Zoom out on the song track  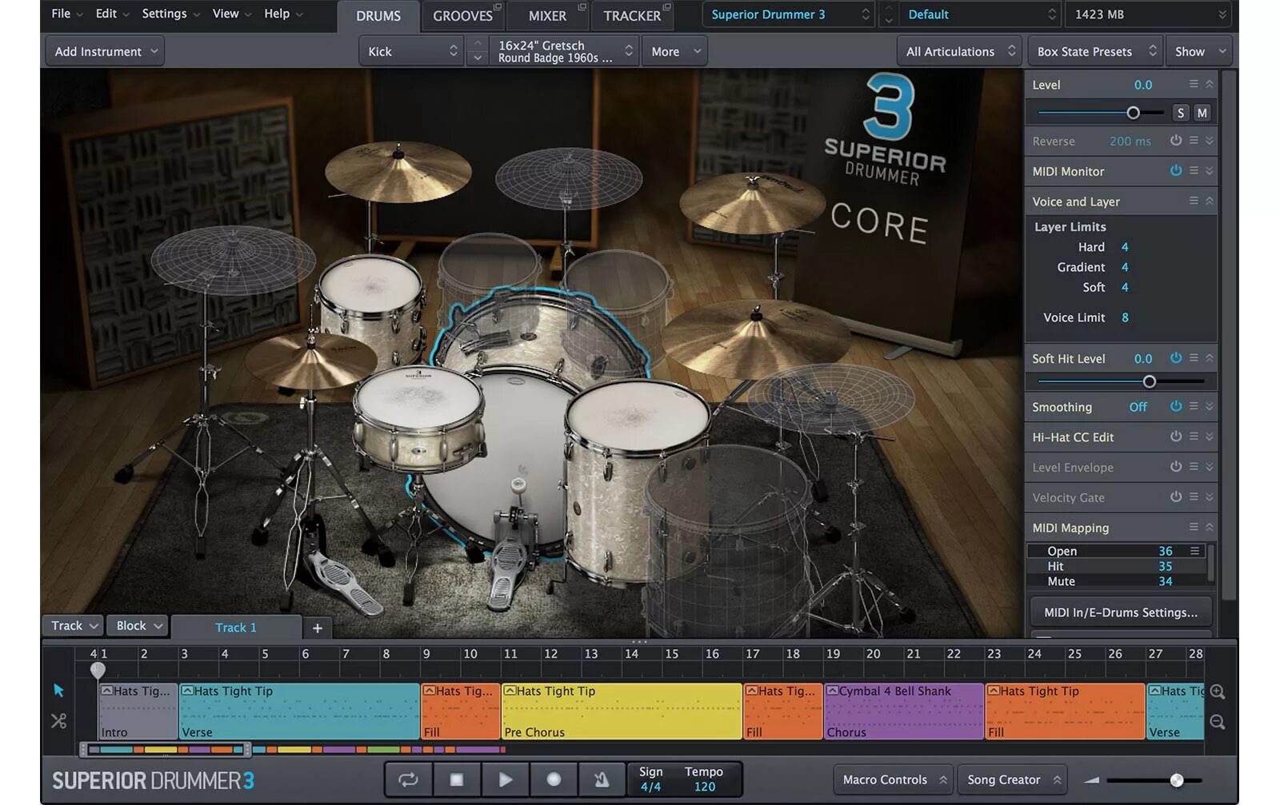point(1218,722)
